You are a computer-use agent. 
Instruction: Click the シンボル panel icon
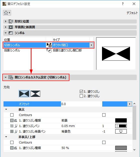click(x=11, y=33)
